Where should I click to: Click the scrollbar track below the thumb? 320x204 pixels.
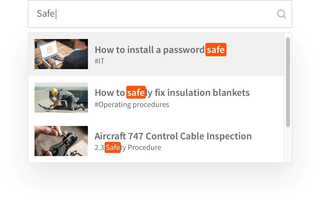pyautogui.click(x=288, y=144)
